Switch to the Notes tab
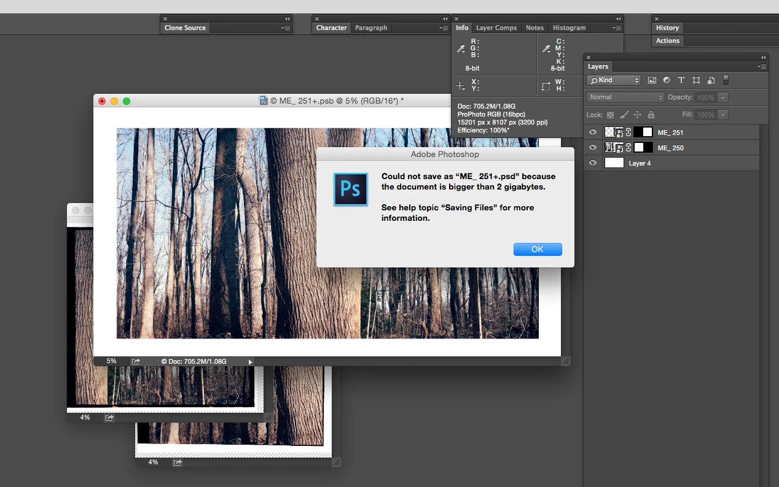Screen dimensions: 779x487 (534, 28)
